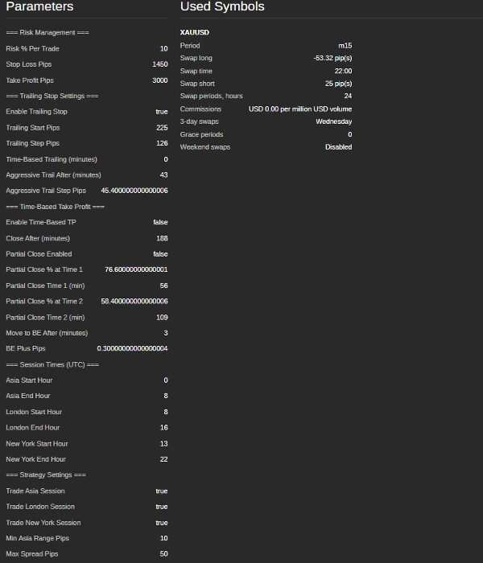
Task: Select the Trailing Stop Settings section header
Action: pyautogui.click(x=52, y=97)
